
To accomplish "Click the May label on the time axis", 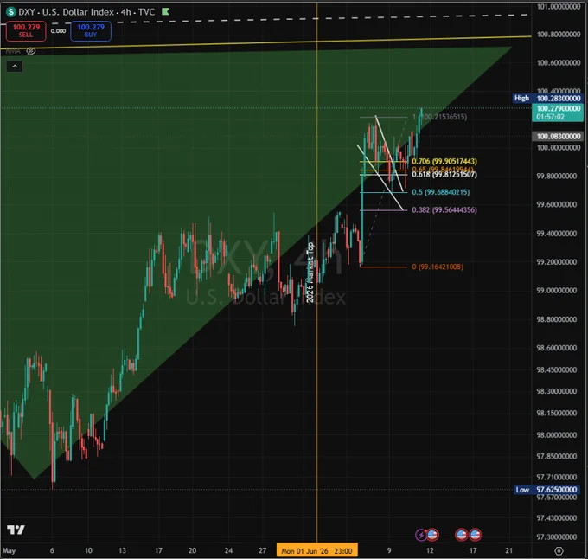I will [x=9, y=550].
